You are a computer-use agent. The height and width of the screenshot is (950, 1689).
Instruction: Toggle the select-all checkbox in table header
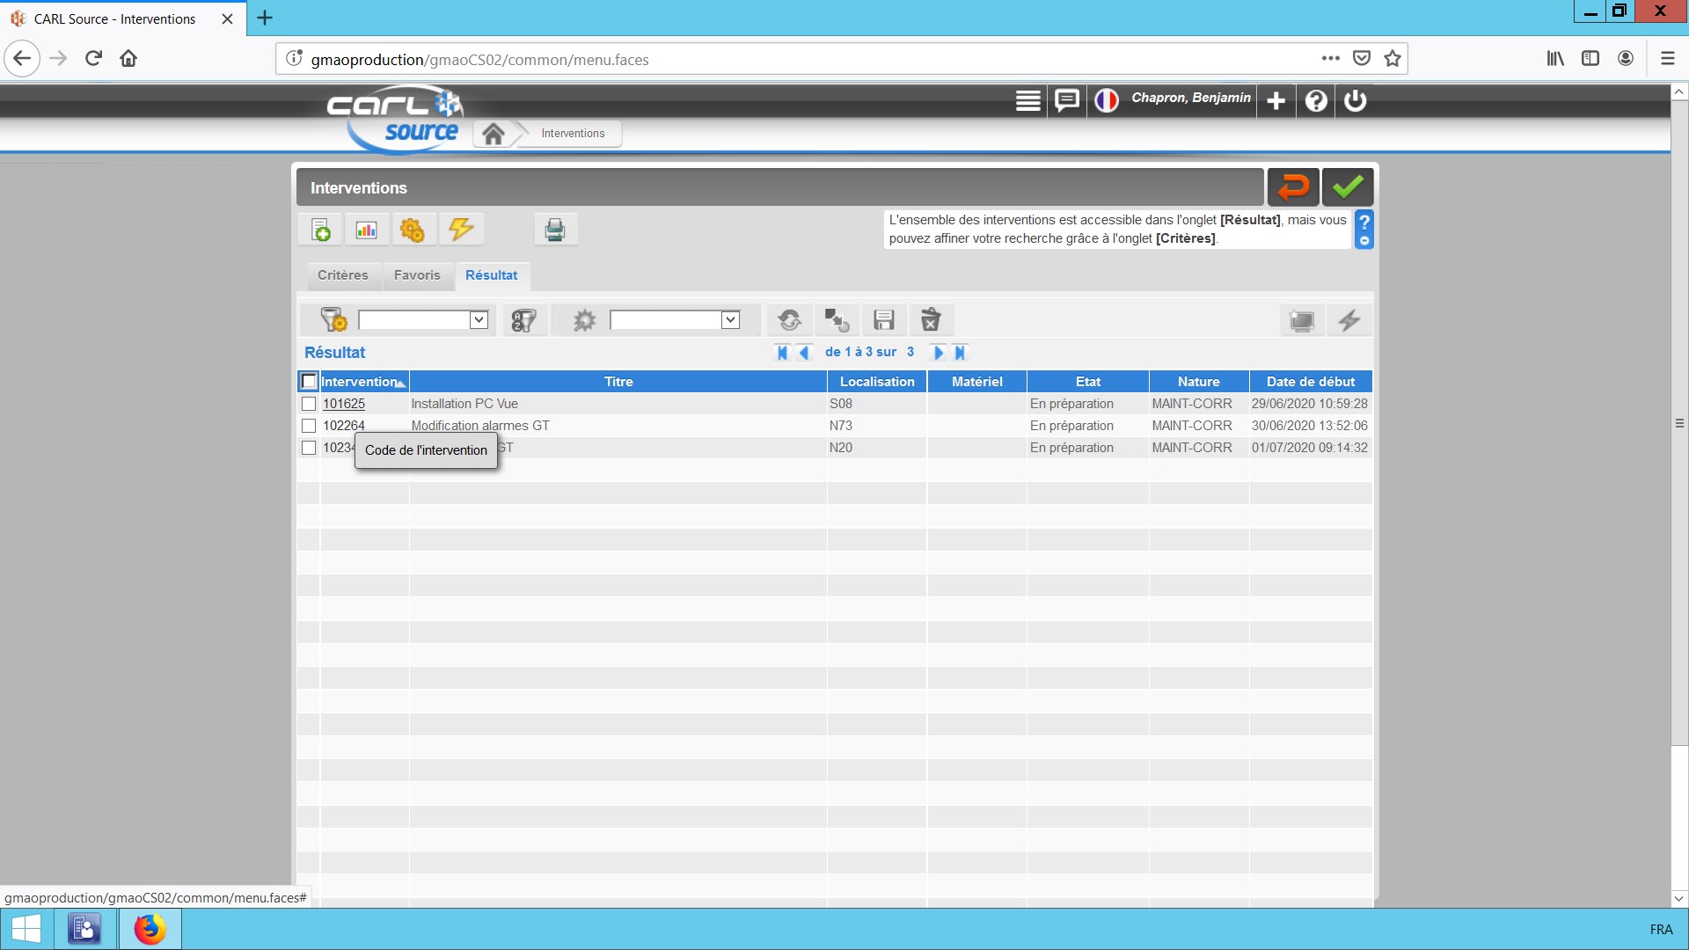(309, 382)
